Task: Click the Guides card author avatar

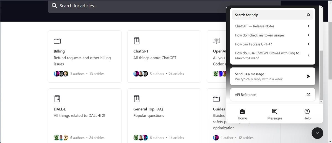Action: pyautogui.click(x=216, y=137)
